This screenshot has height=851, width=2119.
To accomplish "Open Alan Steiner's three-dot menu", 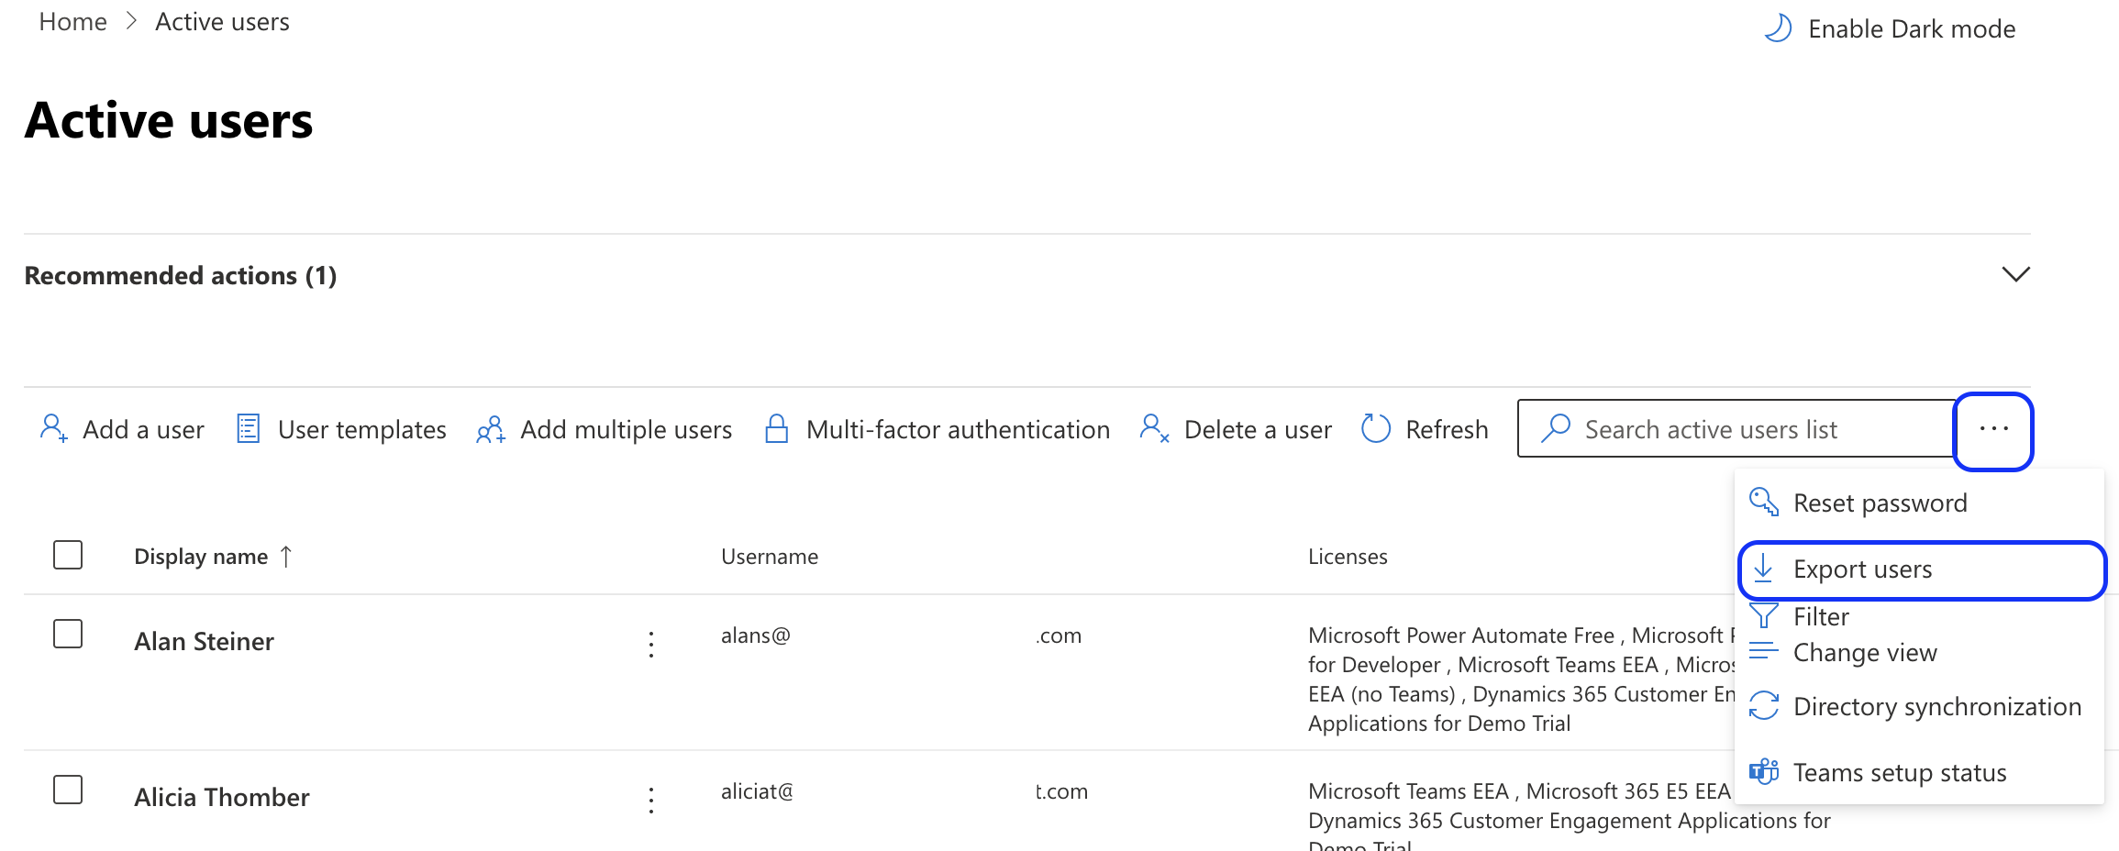I will 650,645.
